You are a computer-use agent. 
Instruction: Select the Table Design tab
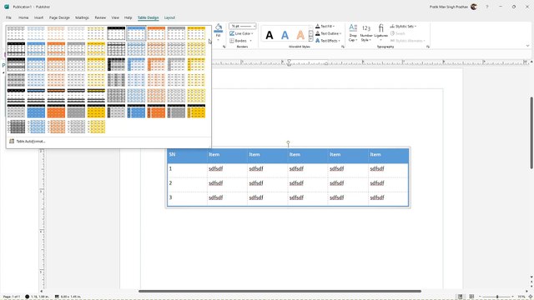(149, 17)
